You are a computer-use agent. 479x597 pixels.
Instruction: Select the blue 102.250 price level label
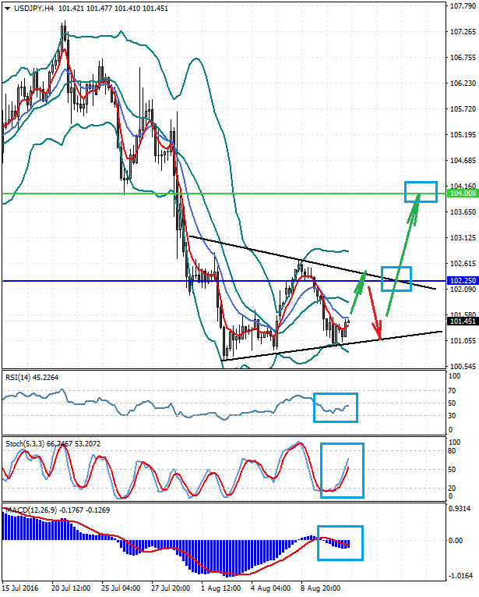pyautogui.click(x=463, y=280)
